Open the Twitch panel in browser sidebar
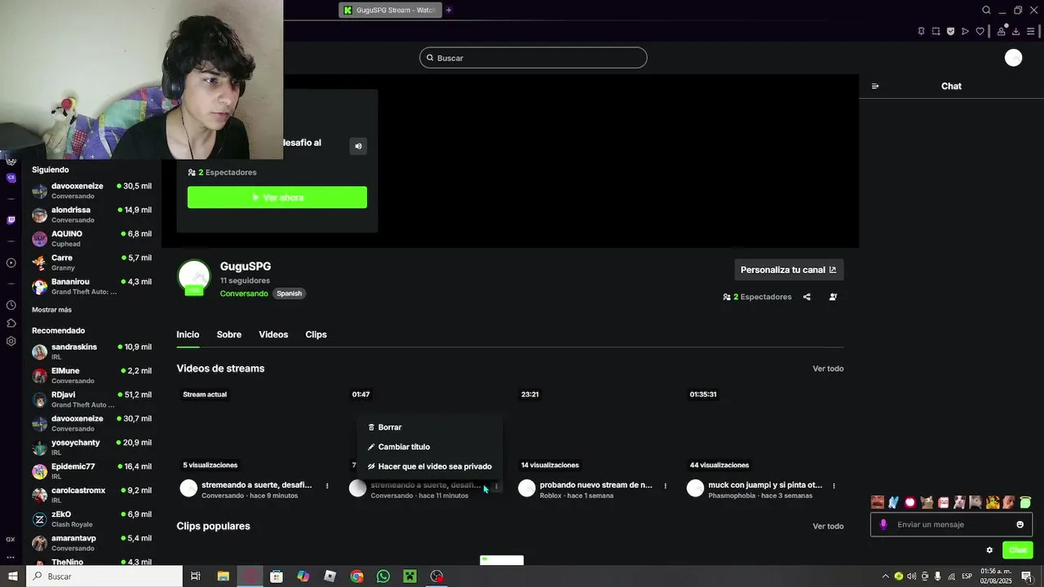Screen dimensions: 1044x587 pos(11,220)
